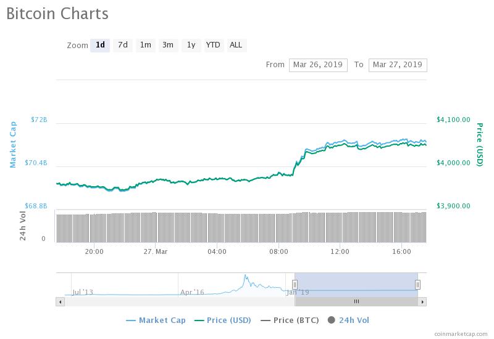This screenshot has width=494, height=339.
Task: Set zoom range to 1m
Action: coord(145,45)
